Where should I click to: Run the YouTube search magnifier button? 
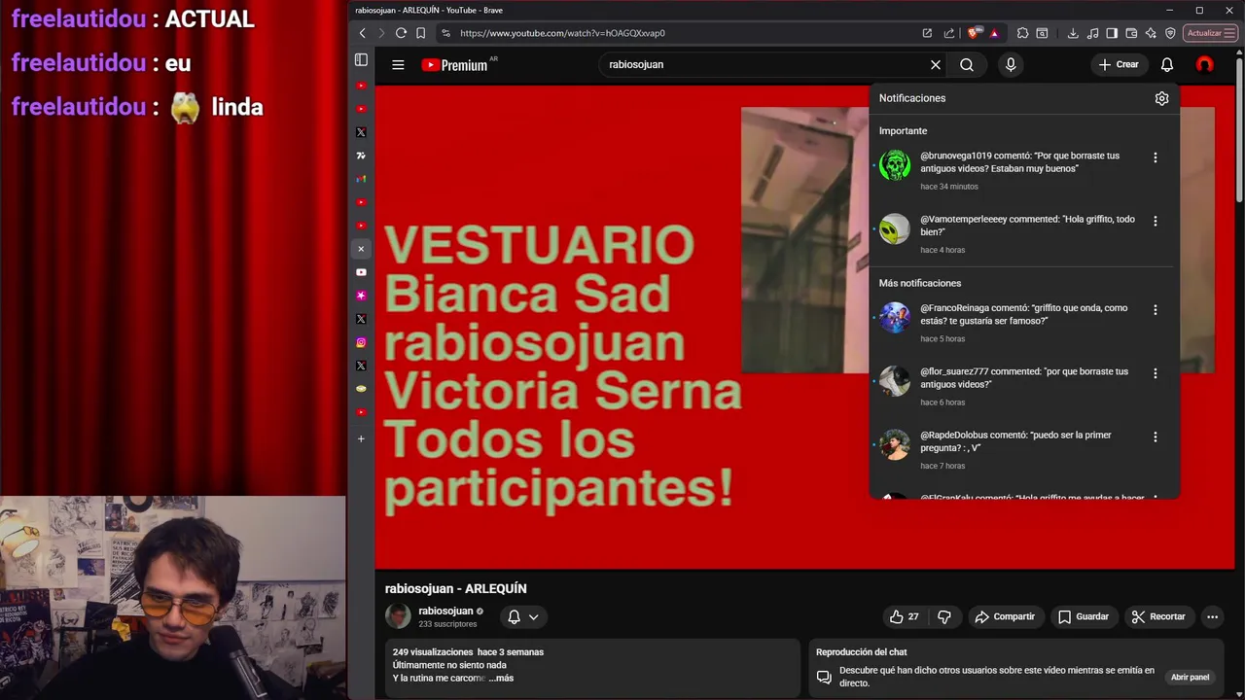(x=967, y=65)
